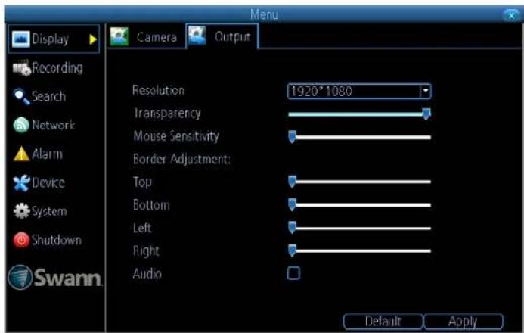Open the Display menu section

[x=54, y=39]
